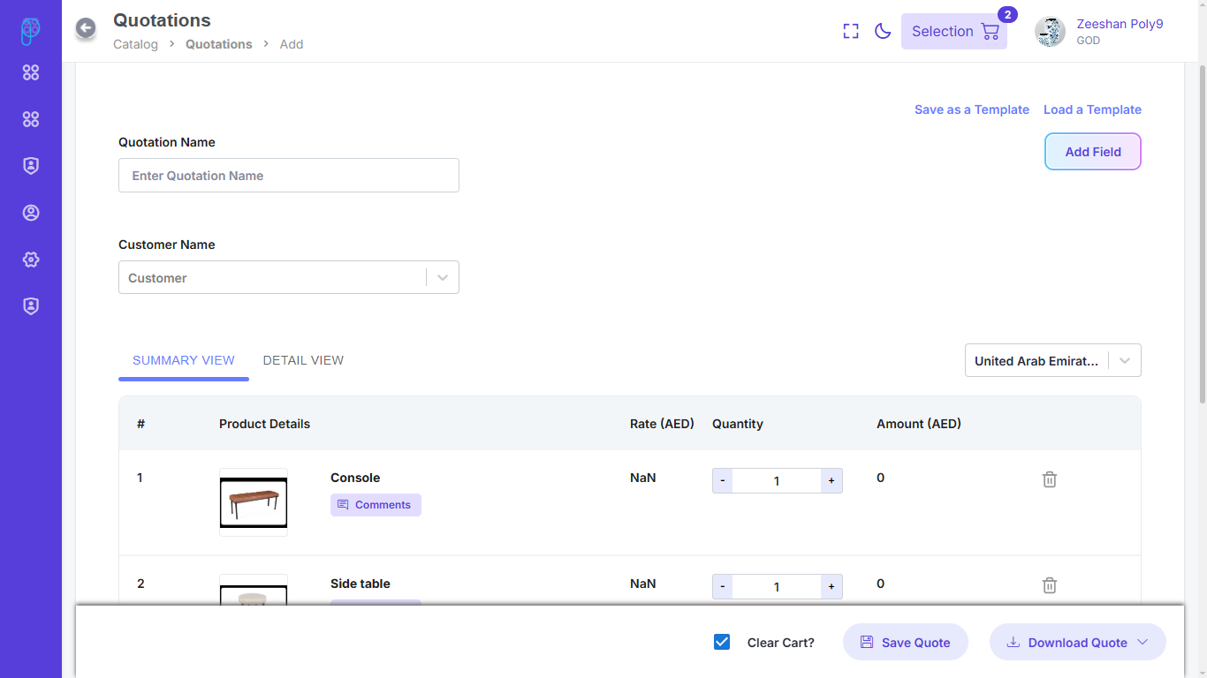The image size is (1207, 678).
Task: Switch to the Detail View tab
Action: click(x=303, y=360)
